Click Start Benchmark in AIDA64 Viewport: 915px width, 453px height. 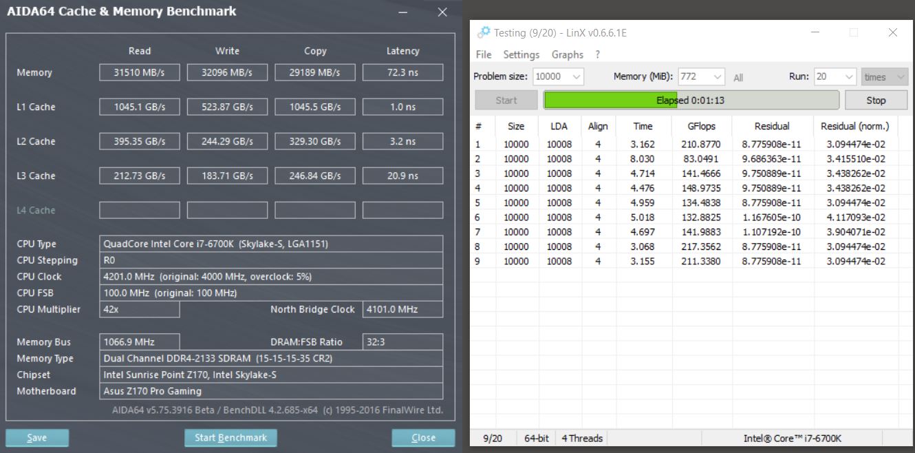(x=230, y=438)
